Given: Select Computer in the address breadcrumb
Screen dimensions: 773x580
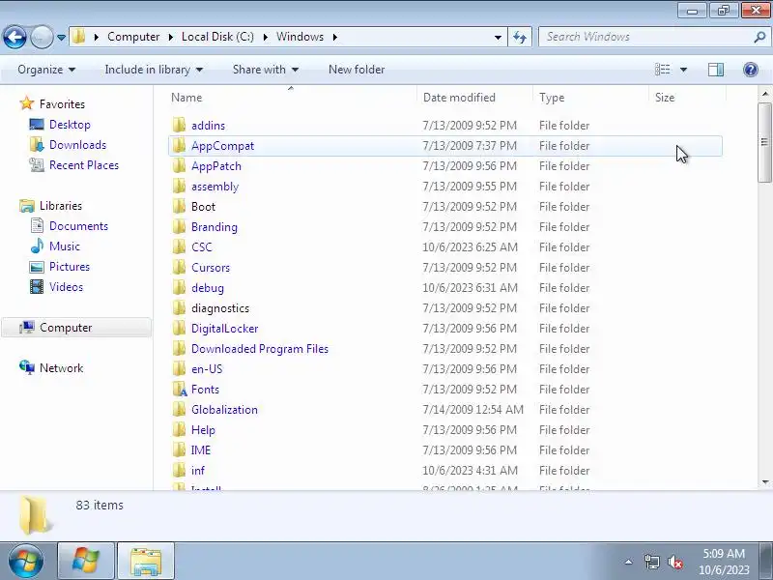Looking at the screenshot, I should point(133,37).
